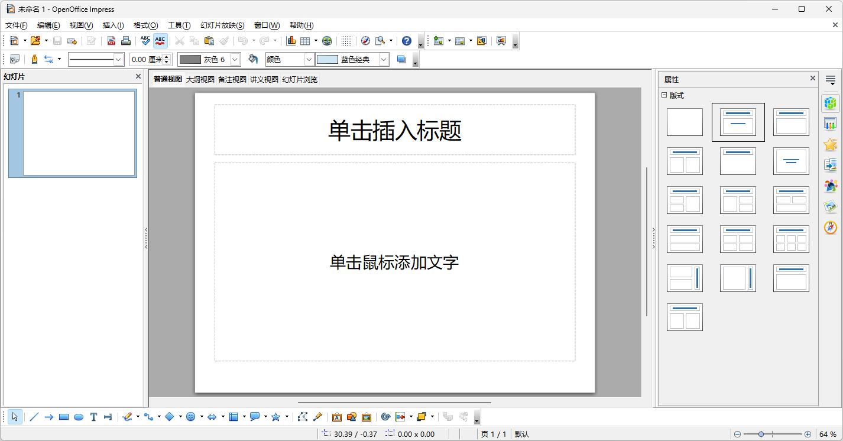Open the Navigator compass in sidebar
The image size is (843, 441).
coord(831,228)
